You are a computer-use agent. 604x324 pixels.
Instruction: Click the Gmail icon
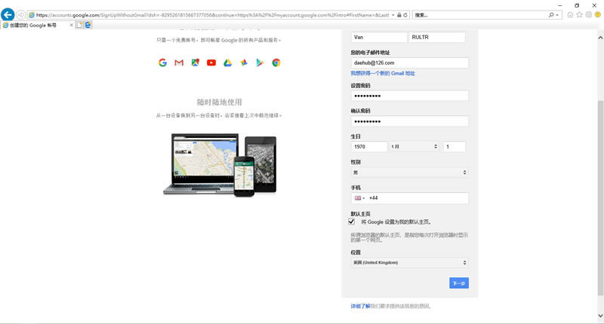179,63
